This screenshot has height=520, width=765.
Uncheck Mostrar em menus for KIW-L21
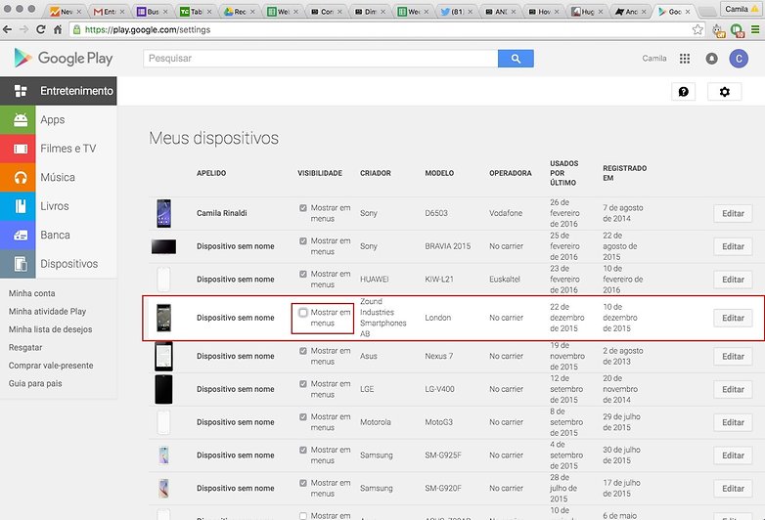pyautogui.click(x=303, y=275)
